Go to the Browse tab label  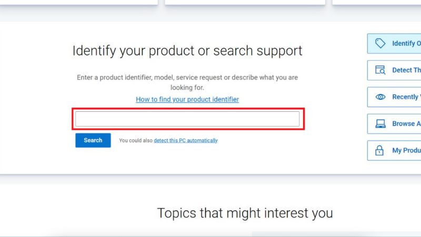(406, 124)
